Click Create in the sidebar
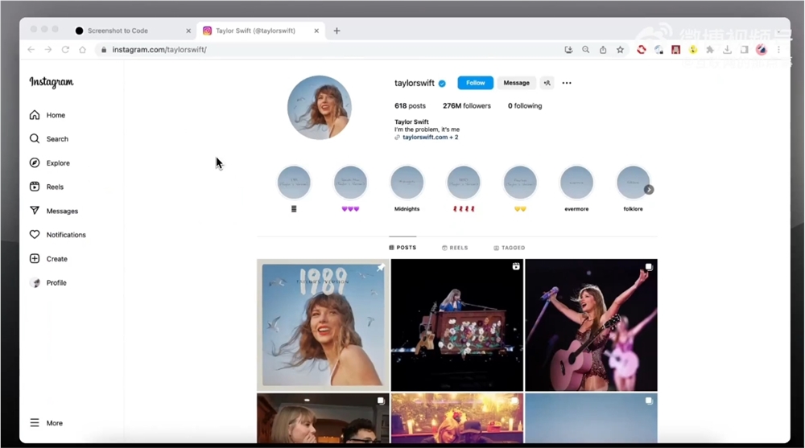Viewport: 805px width, 448px height. (x=48, y=259)
